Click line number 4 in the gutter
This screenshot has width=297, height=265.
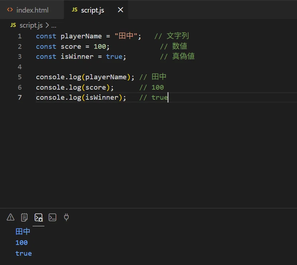coord(20,67)
